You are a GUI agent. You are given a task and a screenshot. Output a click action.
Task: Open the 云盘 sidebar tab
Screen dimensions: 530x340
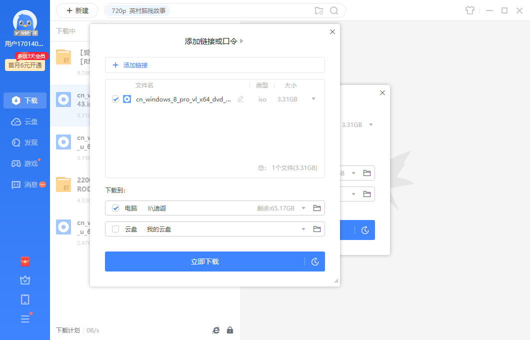pyautogui.click(x=25, y=121)
